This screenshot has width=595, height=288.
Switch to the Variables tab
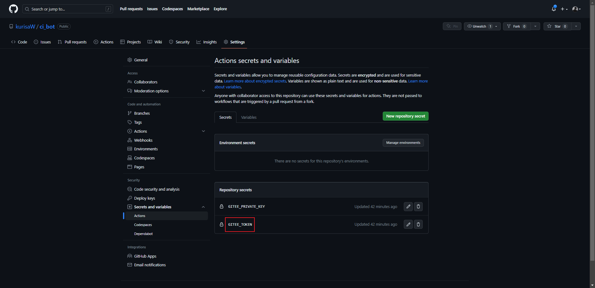pyautogui.click(x=249, y=117)
